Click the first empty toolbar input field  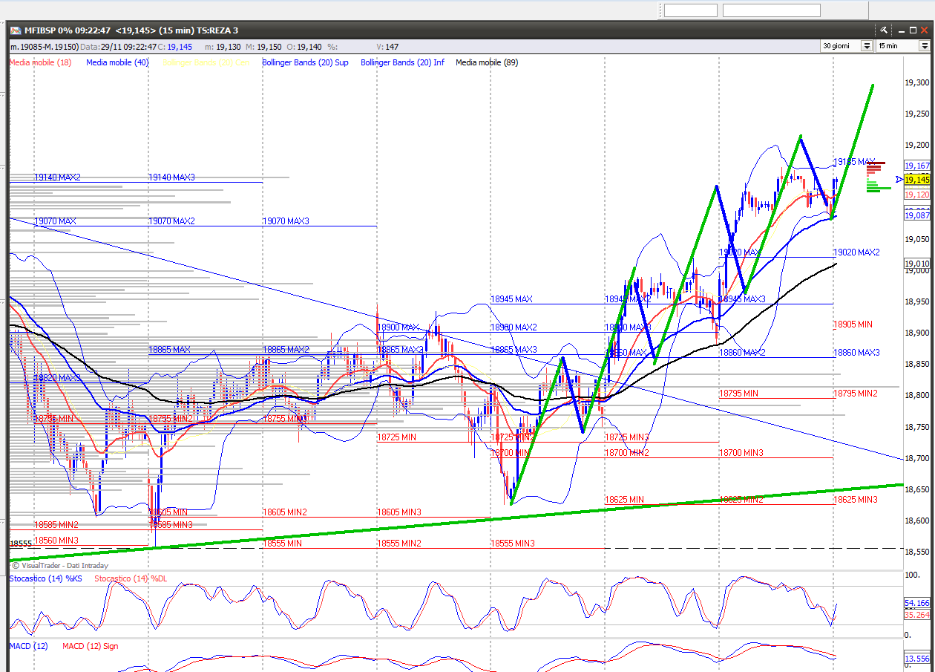(690, 10)
